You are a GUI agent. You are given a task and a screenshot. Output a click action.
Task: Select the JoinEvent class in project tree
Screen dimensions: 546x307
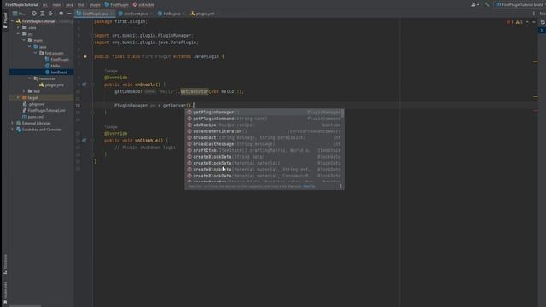56,72
